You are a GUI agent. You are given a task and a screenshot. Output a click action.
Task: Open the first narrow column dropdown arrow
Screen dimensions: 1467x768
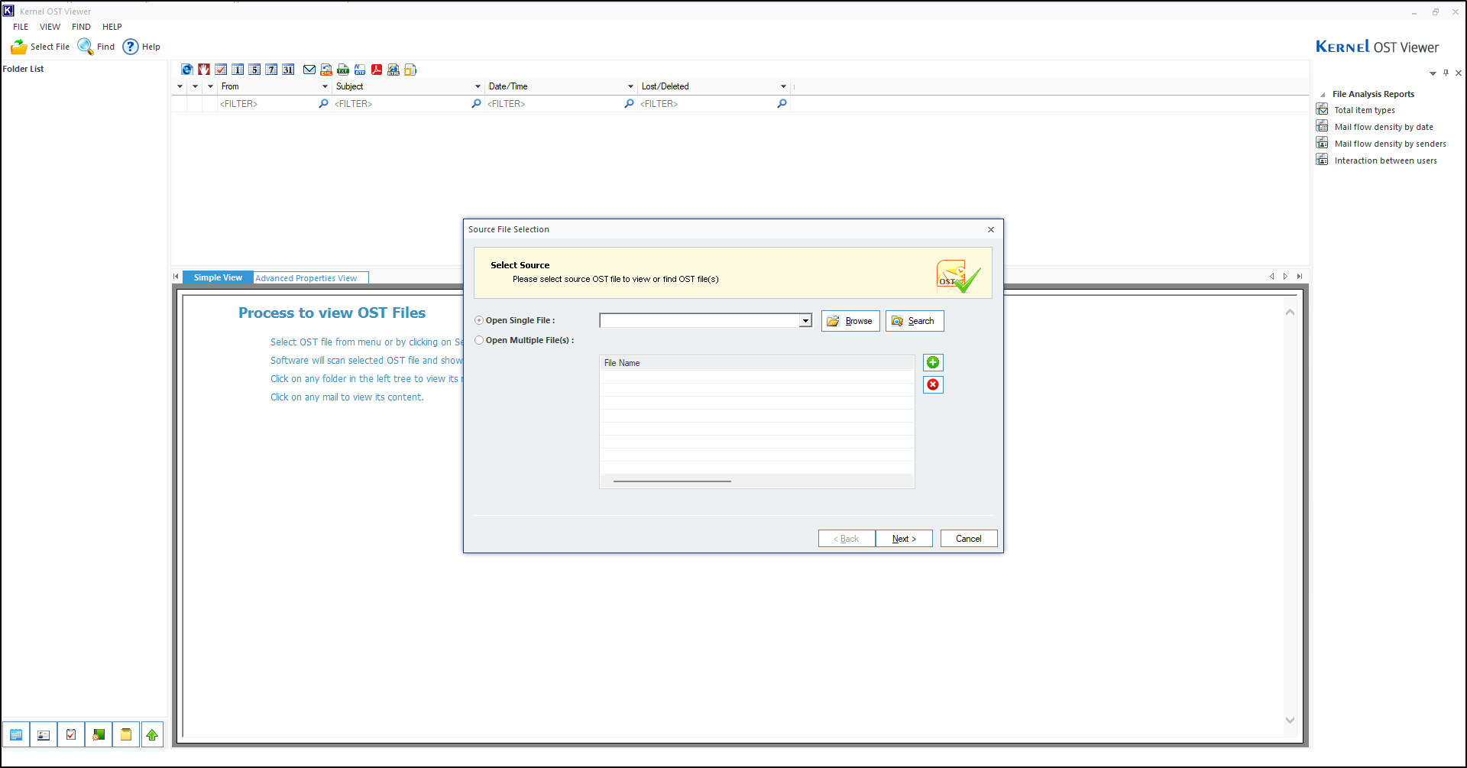pyautogui.click(x=180, y=86)
